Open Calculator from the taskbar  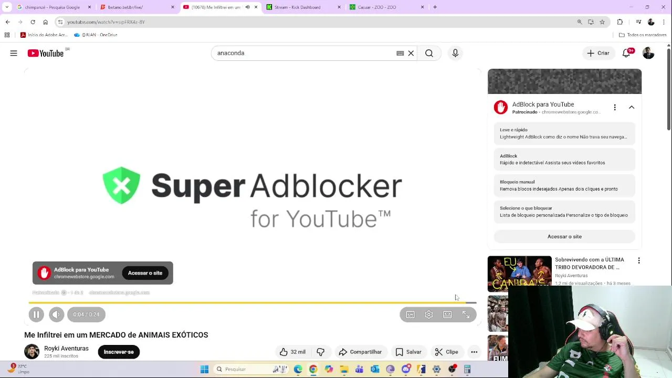coord(467,369)
